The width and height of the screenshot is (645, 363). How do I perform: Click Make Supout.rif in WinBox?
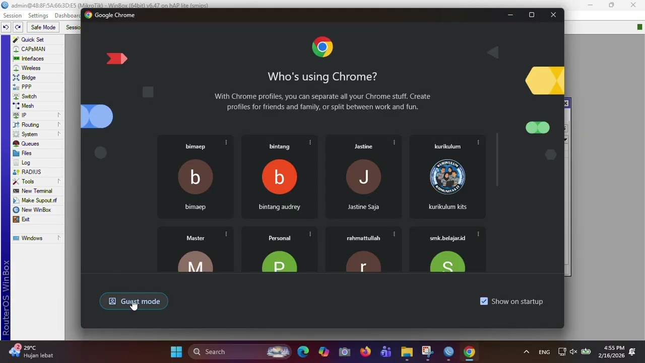(x=39, y=200)
